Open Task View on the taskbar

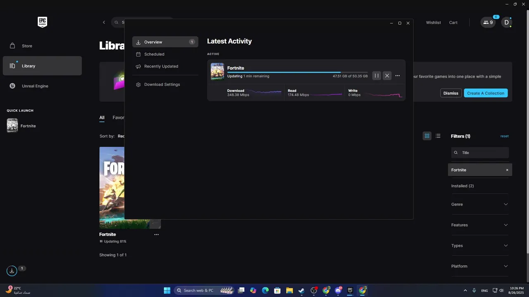241,290
